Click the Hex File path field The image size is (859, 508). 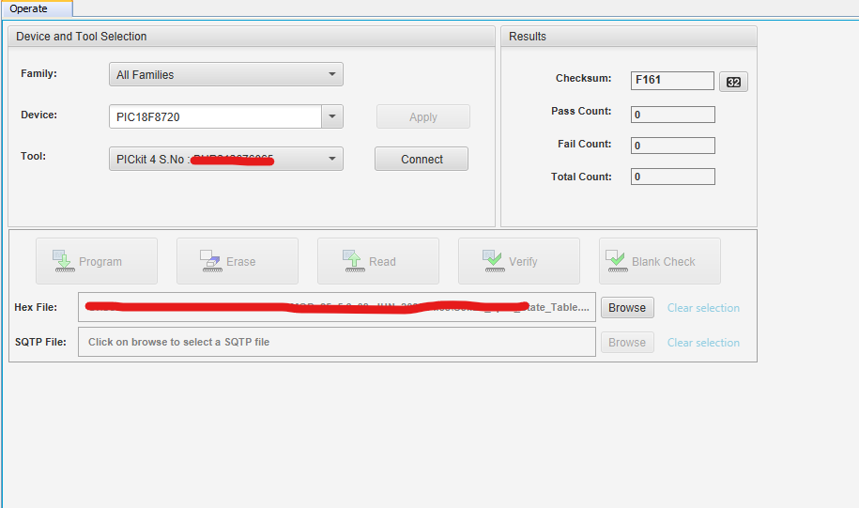[337, 307]
